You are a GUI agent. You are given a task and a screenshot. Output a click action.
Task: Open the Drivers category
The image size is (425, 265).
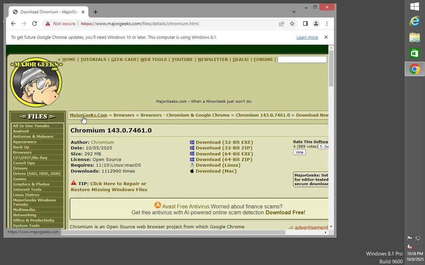(20, 168)
